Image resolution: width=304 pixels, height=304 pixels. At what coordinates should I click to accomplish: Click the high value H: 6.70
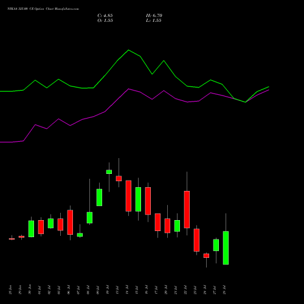pos(154,16)
